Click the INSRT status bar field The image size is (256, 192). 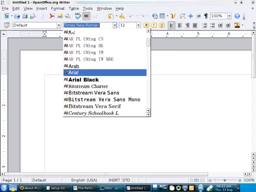[x=114, y=180]
